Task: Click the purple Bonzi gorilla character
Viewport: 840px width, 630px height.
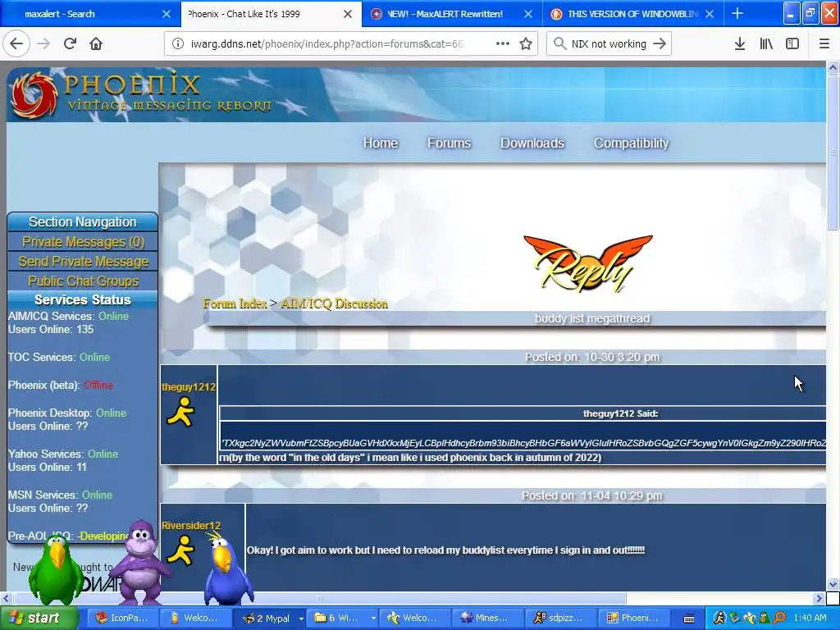Action: (x=139, y=561)
